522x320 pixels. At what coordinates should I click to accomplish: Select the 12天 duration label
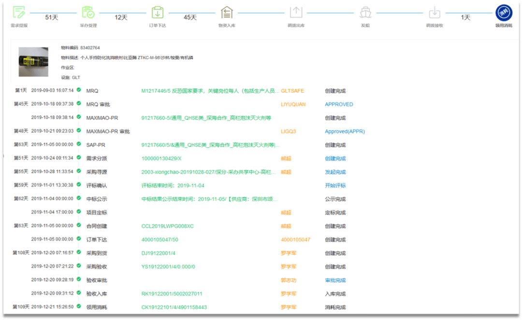[x=121, y=17]
